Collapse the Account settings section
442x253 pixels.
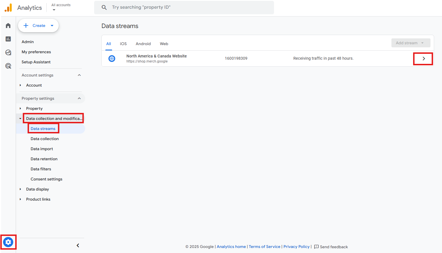79,75
